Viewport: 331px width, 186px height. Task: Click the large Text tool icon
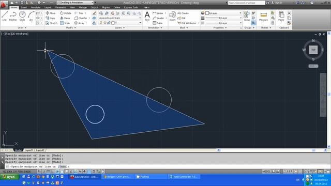point(147,15)
